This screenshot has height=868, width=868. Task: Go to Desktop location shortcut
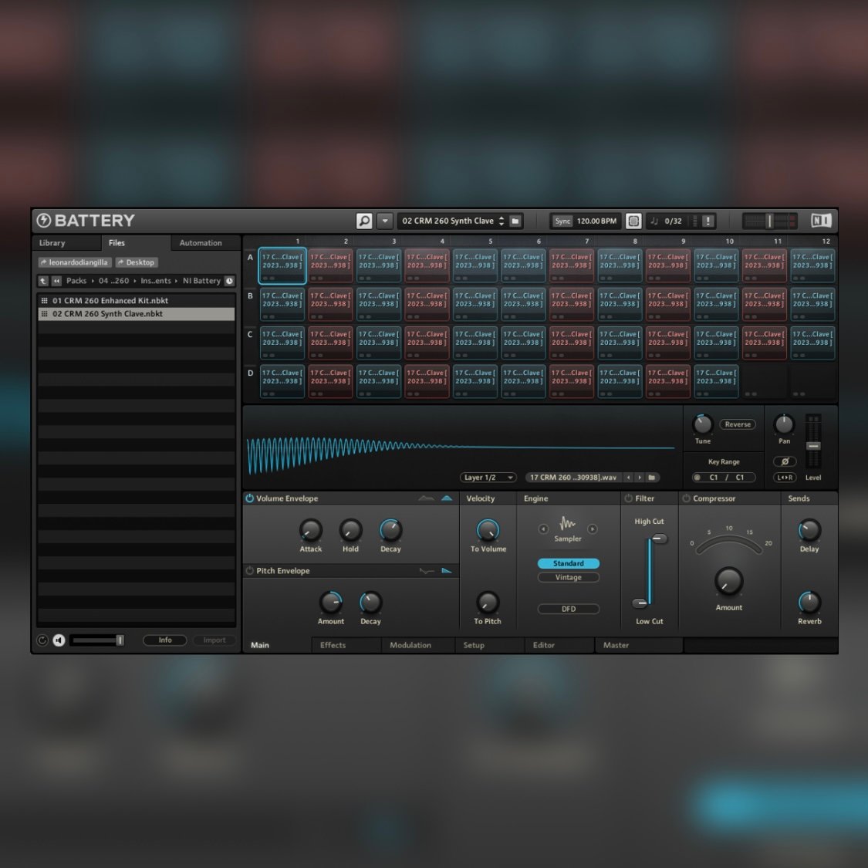136,262
